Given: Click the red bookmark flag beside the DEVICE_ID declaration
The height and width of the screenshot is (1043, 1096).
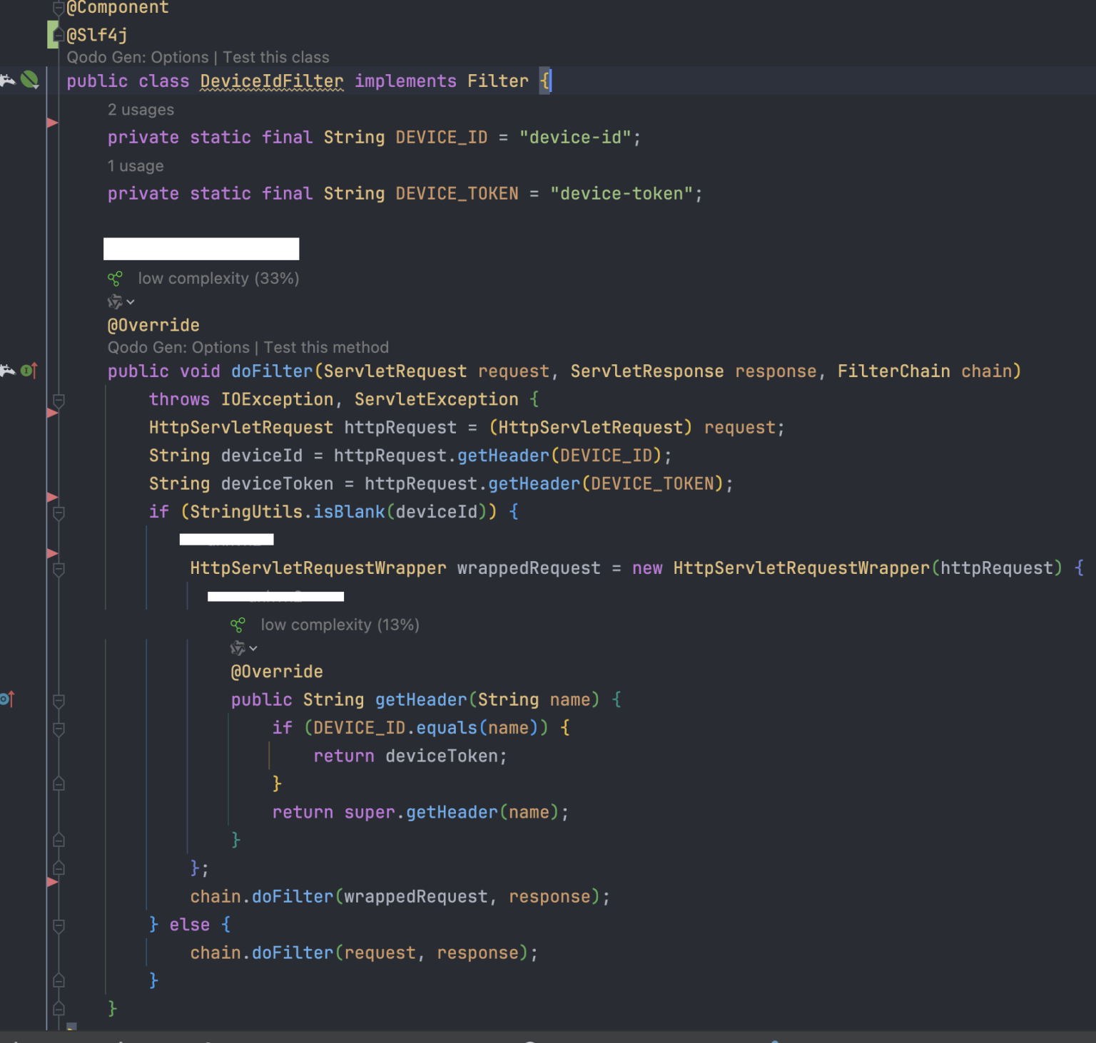Looking at the screenshot, I should [x=52, y=123].
